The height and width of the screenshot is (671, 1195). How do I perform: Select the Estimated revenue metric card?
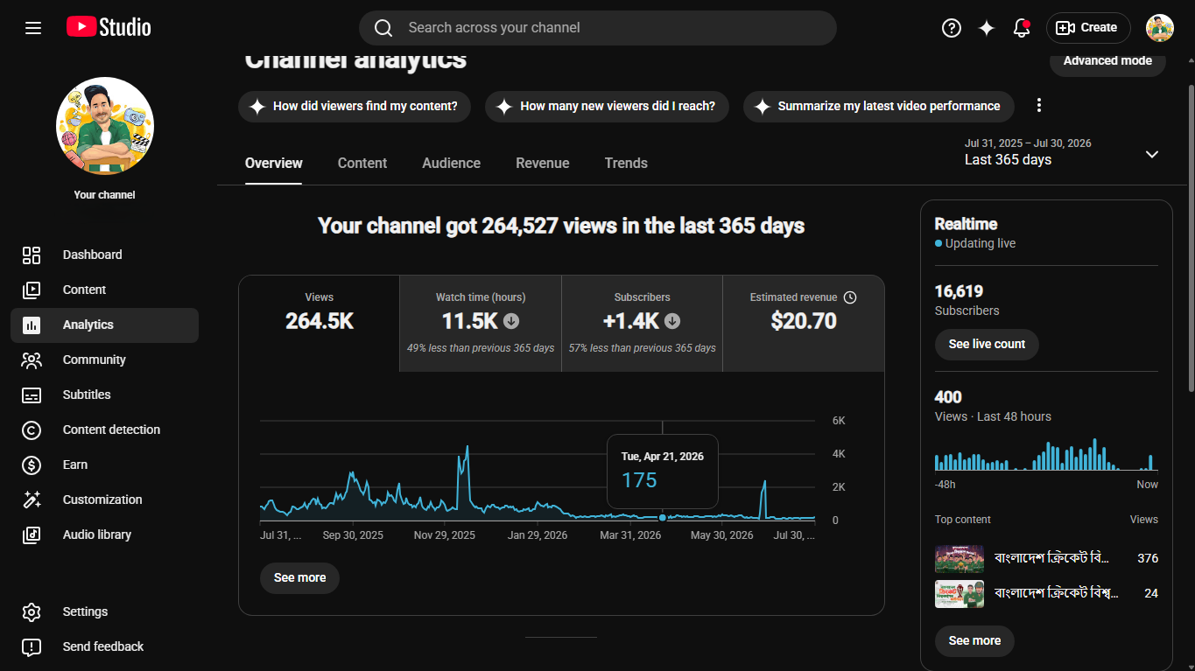click(x=804, y=324)
